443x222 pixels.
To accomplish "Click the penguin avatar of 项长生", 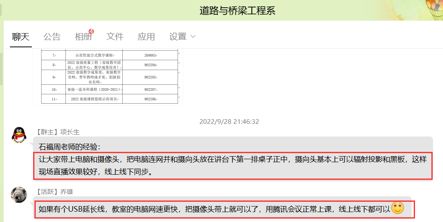I will [19, 135].
